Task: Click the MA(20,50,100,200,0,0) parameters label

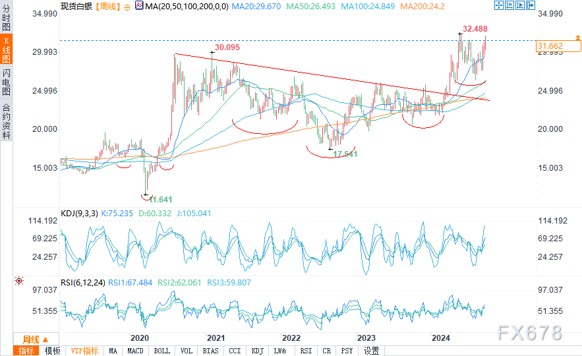Action: click(x=187, y=7)
